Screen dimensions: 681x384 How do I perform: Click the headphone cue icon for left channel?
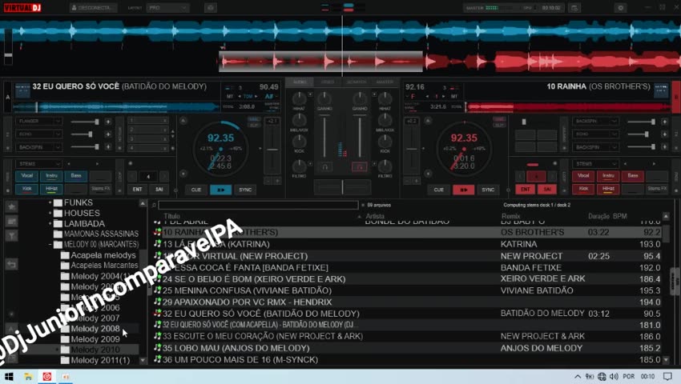tap(324, 166)
